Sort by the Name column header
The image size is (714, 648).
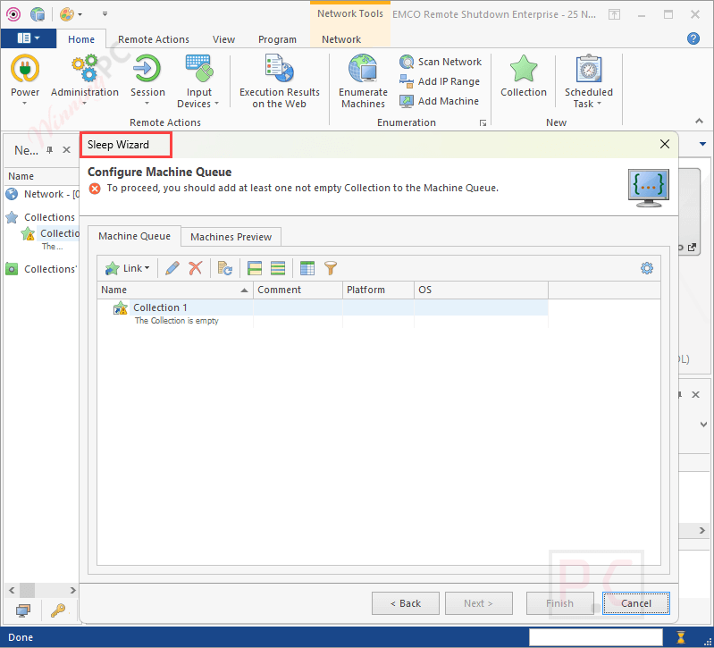[x=175, y=290]
